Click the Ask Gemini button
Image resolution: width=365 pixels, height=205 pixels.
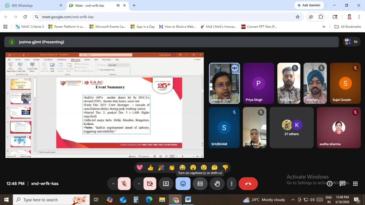(309, 5)
